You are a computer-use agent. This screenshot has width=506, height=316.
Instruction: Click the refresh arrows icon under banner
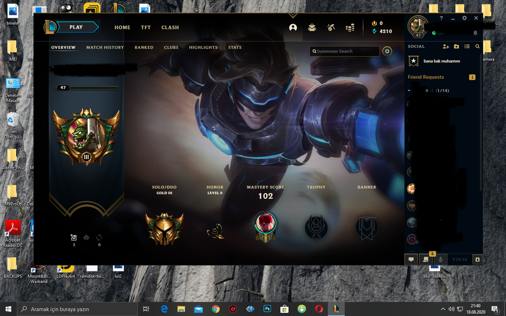click(x=99, y=238)
